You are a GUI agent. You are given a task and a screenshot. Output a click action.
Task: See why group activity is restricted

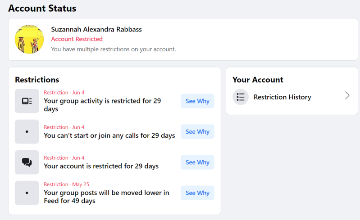click(197, 101)
